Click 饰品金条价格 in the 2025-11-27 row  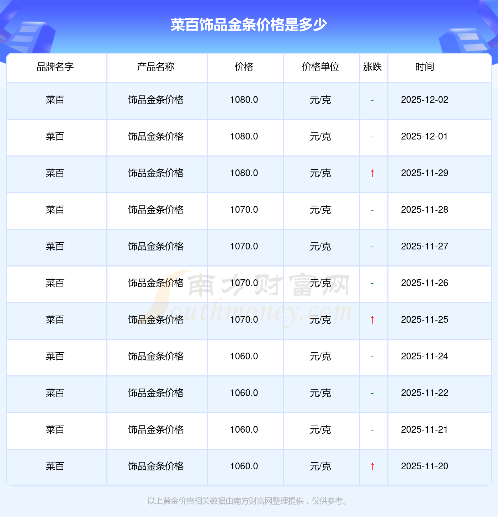[156, 247]
